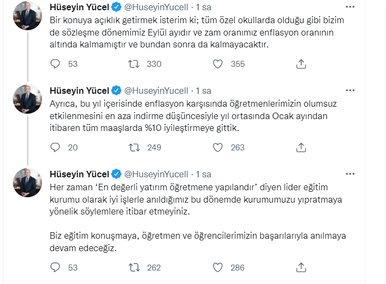Share the tweet about %10 iyileştirme

point(301,148)
